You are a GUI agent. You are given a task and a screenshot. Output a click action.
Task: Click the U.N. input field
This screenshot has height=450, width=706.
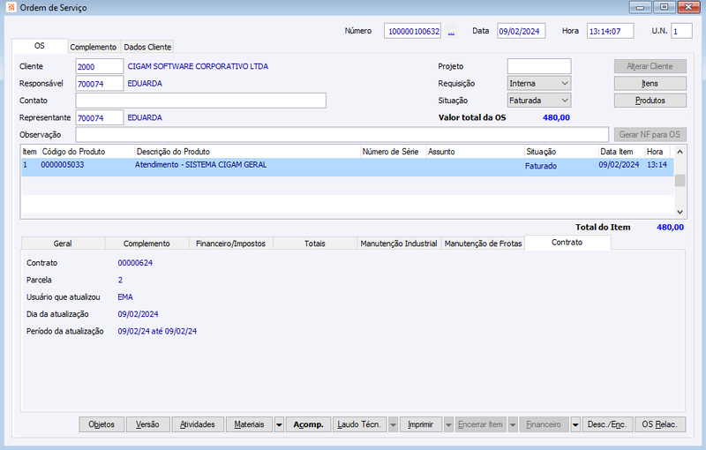pyautogui.click(x=681, y=31)
